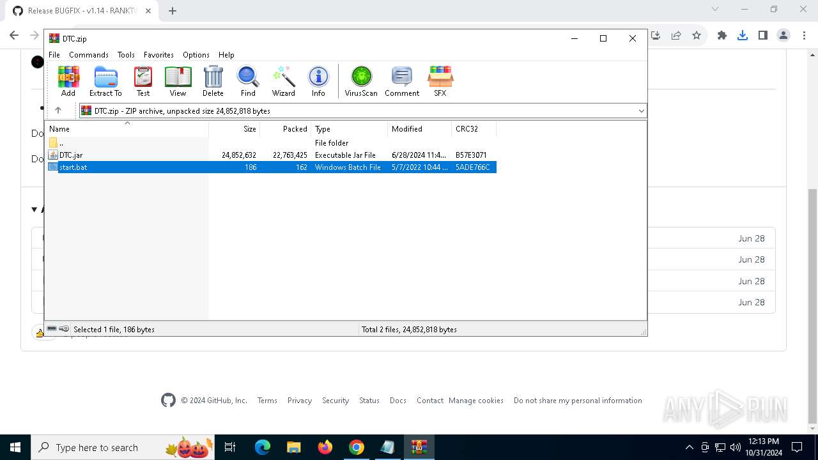Toggle Chrome side panel icon
Image resolution: width=818 pixels, height=460 pixels.
[x=763, y=35]
